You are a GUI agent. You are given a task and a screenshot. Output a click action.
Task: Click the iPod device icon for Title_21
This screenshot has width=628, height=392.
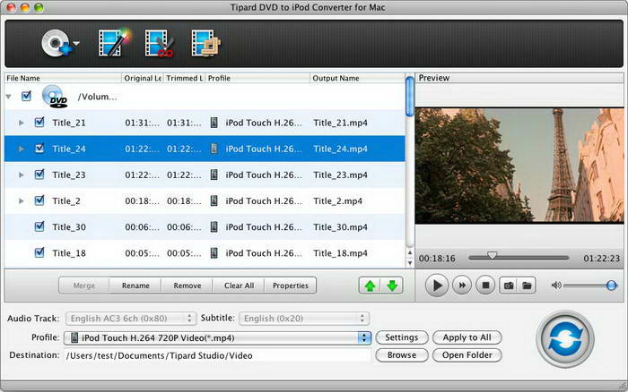[x=214, y=123]
